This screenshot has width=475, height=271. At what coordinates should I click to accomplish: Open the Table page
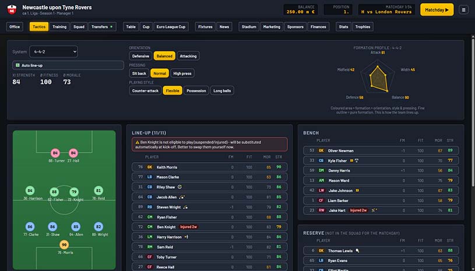point(131,27)
